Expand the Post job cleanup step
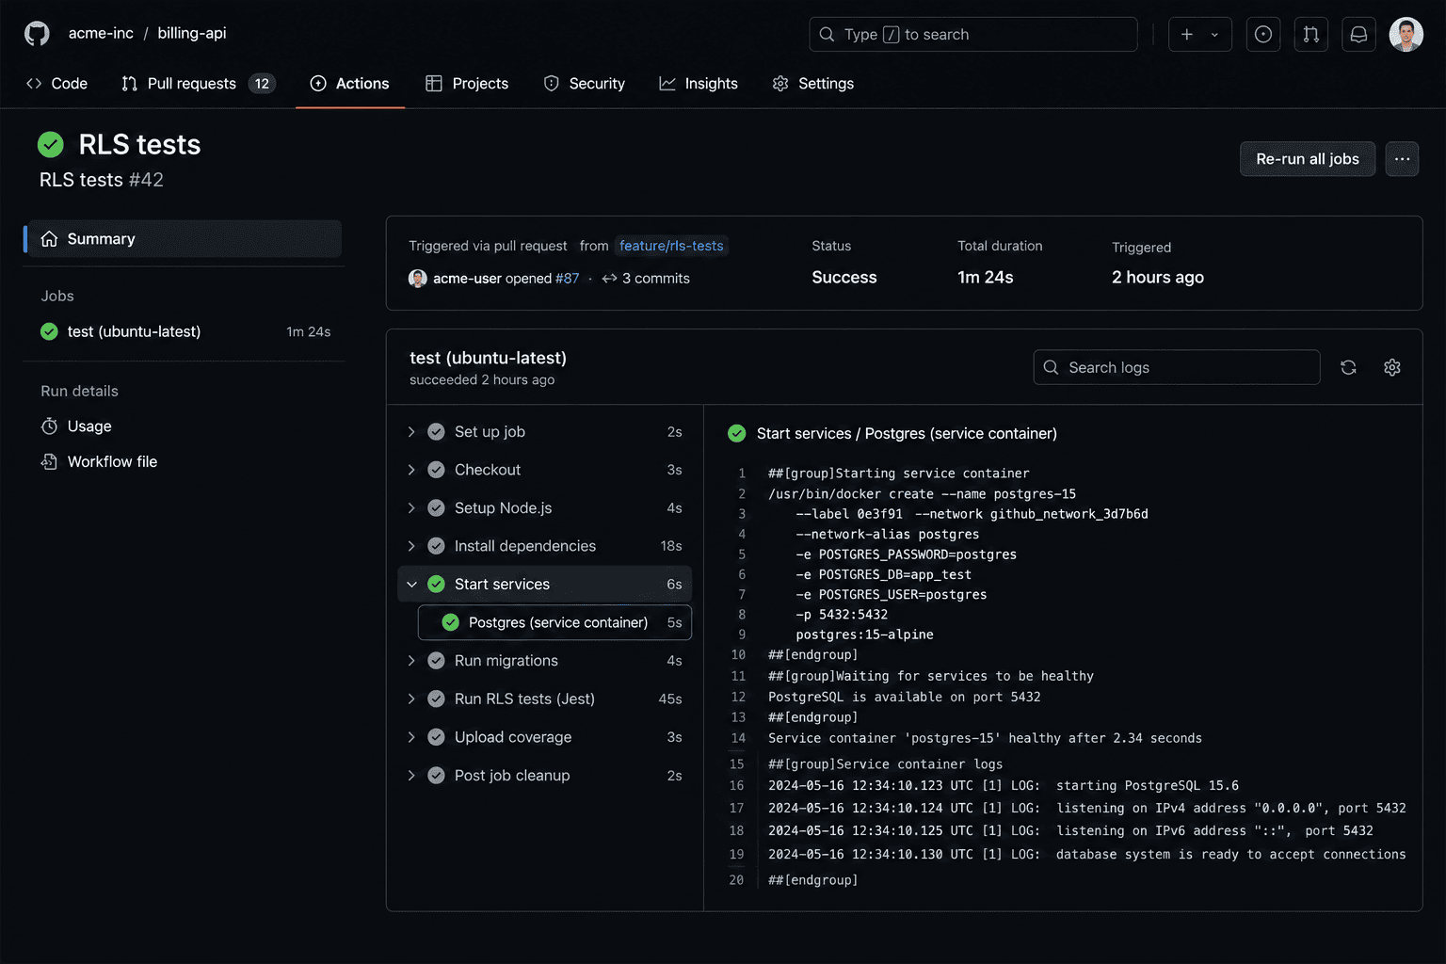Image resolution: width=1446 pixels, height=964 pixels. click(411, 776)
